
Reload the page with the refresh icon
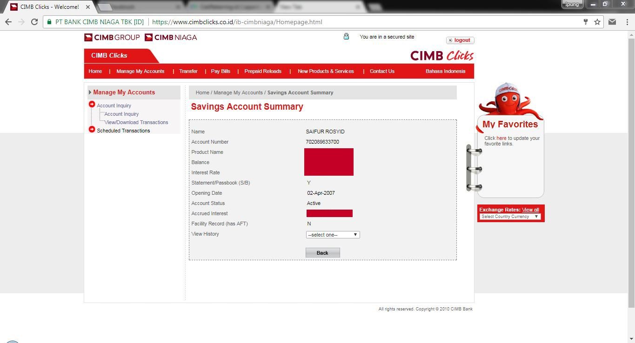34,22
